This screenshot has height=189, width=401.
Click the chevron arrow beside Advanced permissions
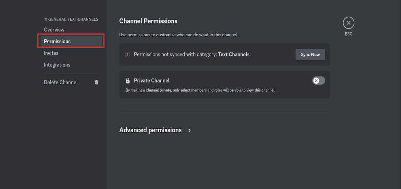coord(190,130)
